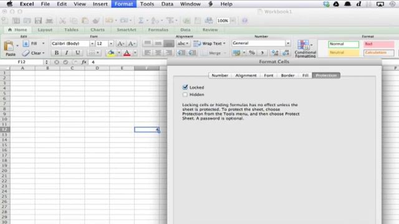
Task: Switch to the Border tab in Format Cells
Action: pyautogui.click(x=287, y=75)
